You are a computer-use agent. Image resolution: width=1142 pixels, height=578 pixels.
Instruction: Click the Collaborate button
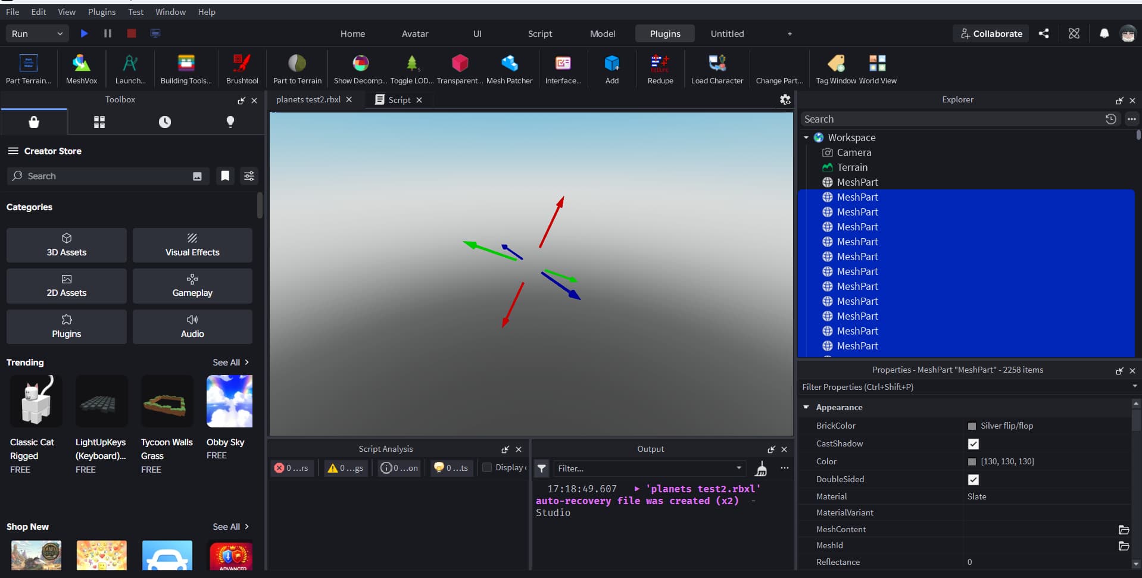tap(991, 34)
